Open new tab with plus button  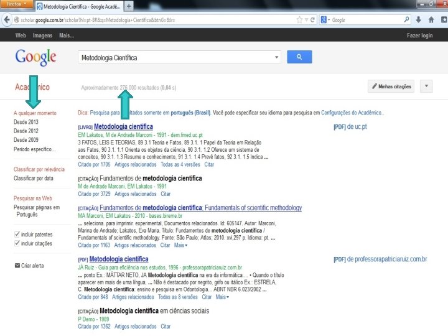coord(129,6)
